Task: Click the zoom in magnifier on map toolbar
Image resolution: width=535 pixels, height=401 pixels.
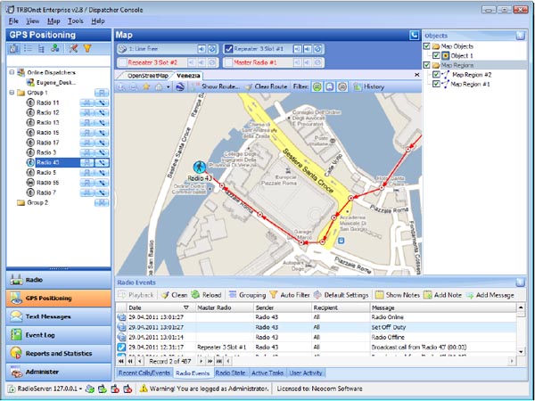Action: pyautogui.click(x=121, y=87)
